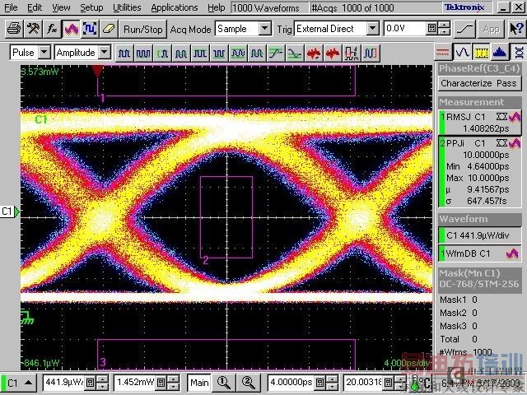Viewport: 527px width, 395px height.
Task: Click the C1 channel reference indicator
Action: [x=10, y=211]
